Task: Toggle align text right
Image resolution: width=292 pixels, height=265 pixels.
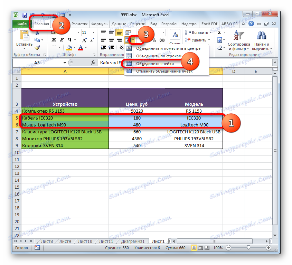Action: click(x=119, y=40)
